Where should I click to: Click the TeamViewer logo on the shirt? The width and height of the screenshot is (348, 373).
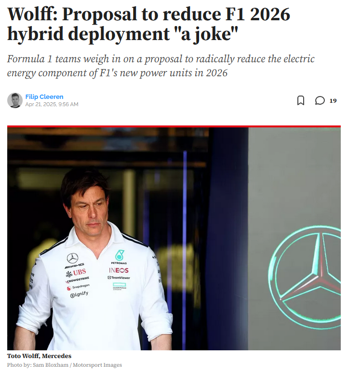[x=119, y=277]
